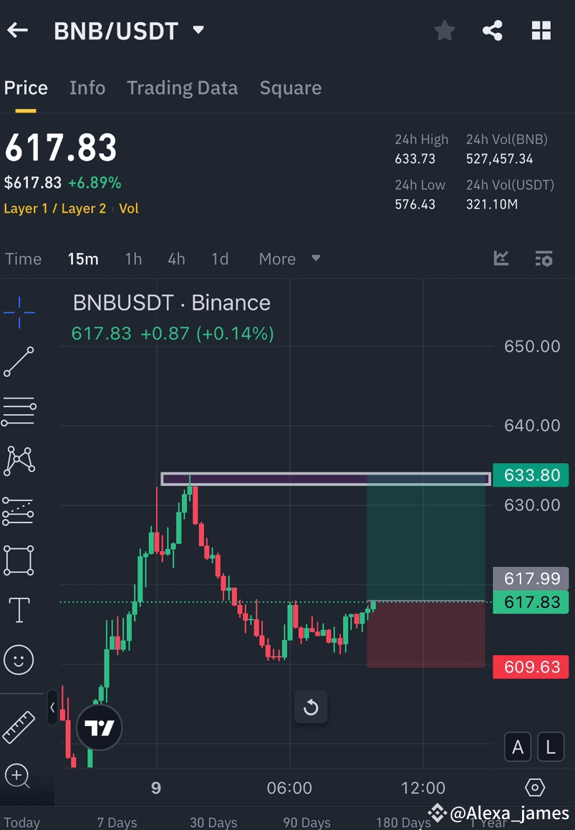Open the Square tab

(291, 87)
